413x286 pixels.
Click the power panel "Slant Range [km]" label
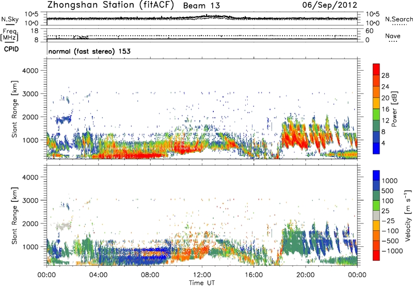[14, 109]
